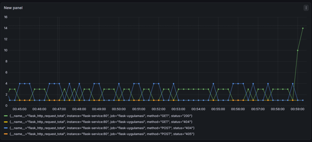Toggle the POST status 405 legend entry

click(x=102, y=134)
